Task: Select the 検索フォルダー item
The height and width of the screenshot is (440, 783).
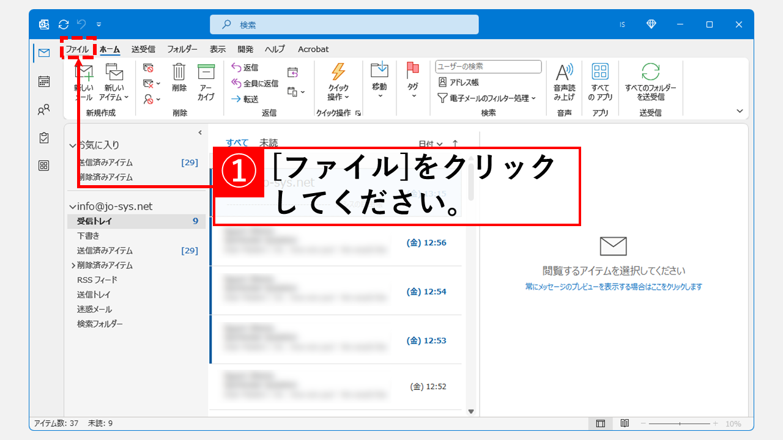Action: [136, 324]
